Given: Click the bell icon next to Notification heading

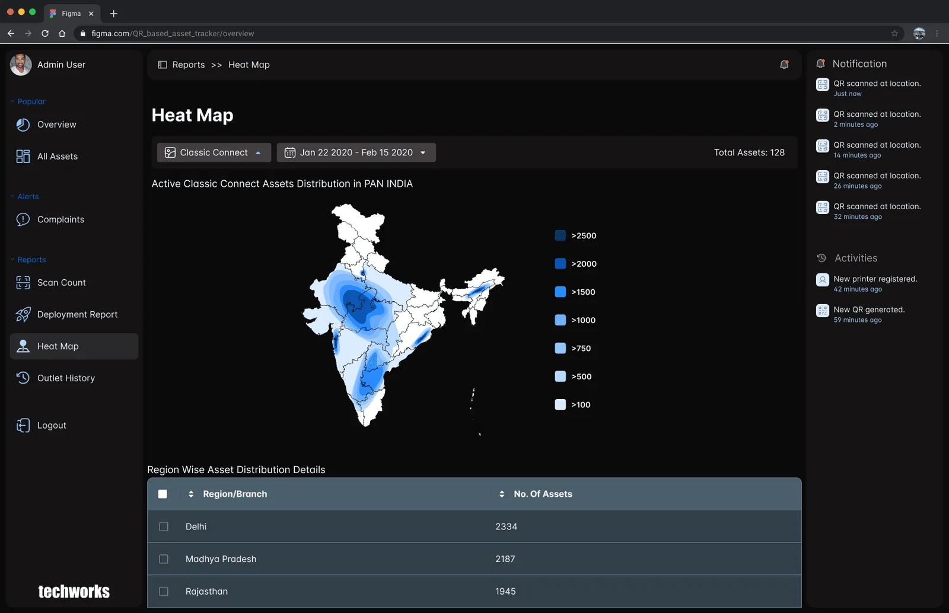Looking at the screenshot, I should (x=820, y=63).
